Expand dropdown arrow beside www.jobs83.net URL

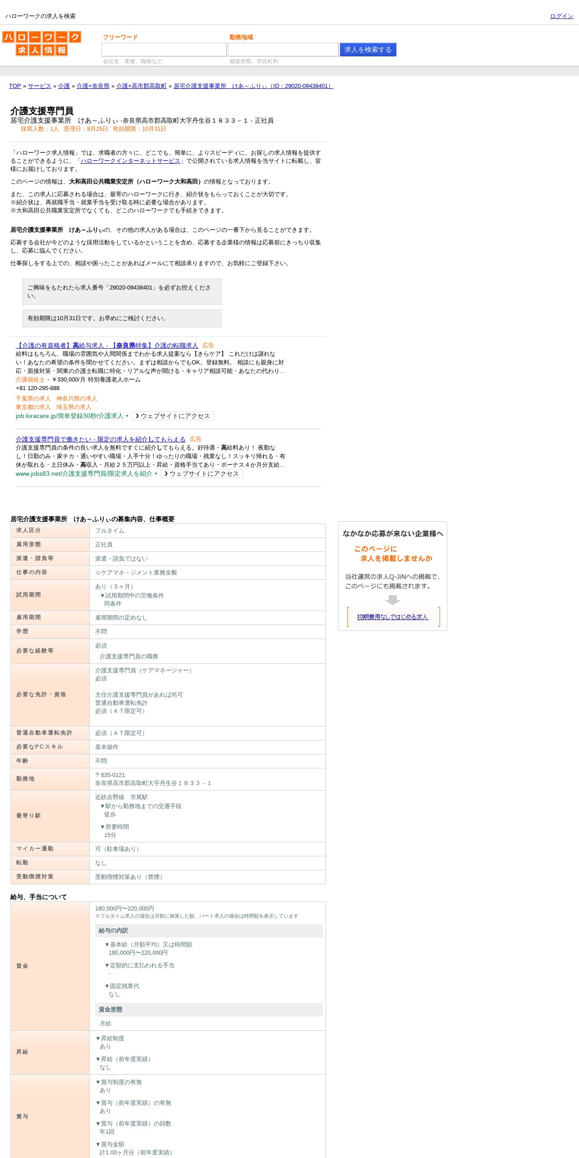click(x=156, y=474)
